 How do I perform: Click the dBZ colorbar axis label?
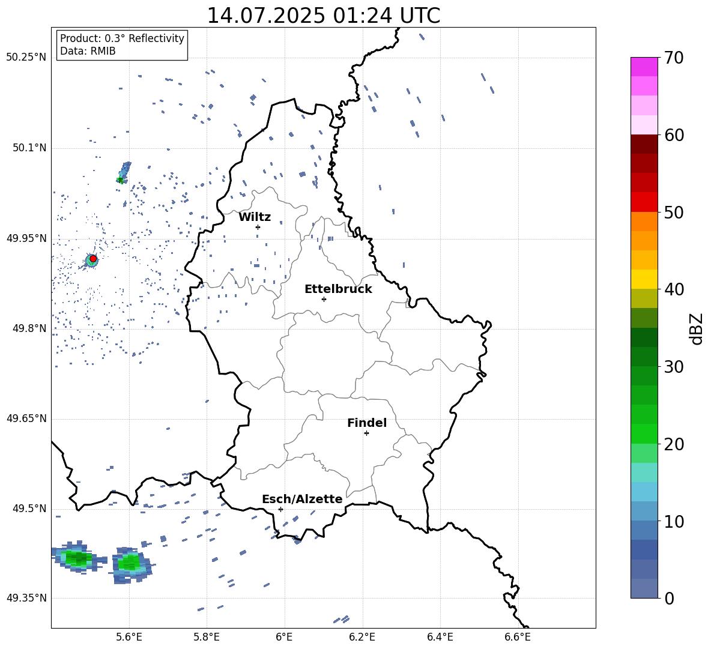pyautogui.click(x=696, y=328)
